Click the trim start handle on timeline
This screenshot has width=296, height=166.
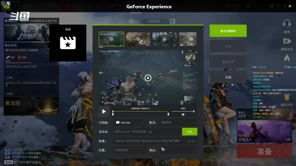(113, 114)
